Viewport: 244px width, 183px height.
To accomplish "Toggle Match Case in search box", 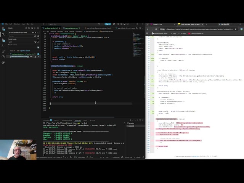I will pyautogui.click(x=33, y=32).
